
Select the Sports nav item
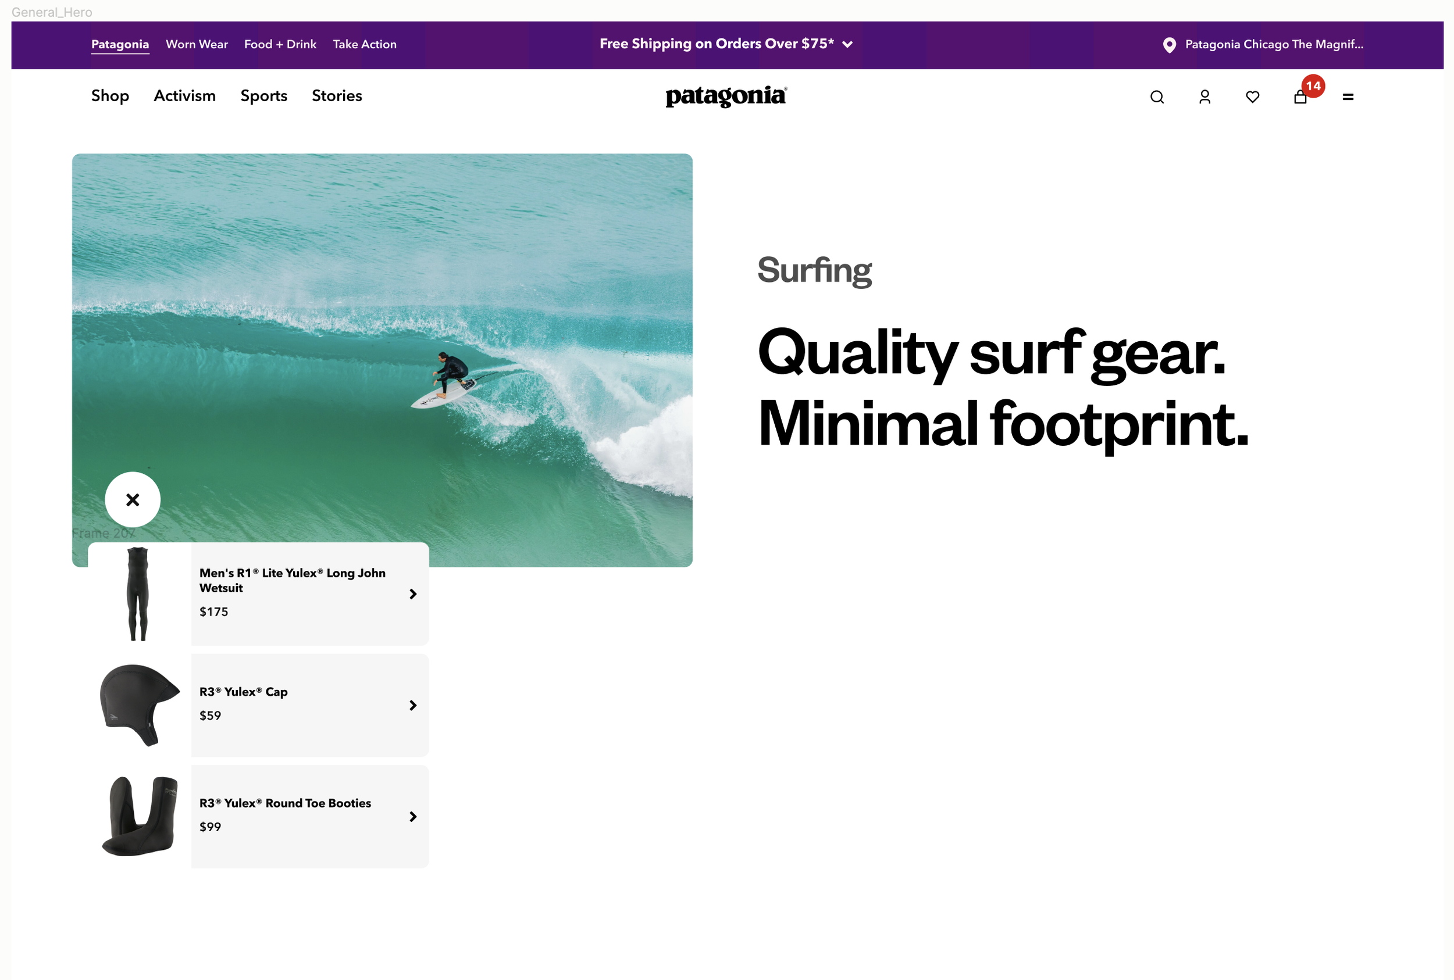[263, 96]
